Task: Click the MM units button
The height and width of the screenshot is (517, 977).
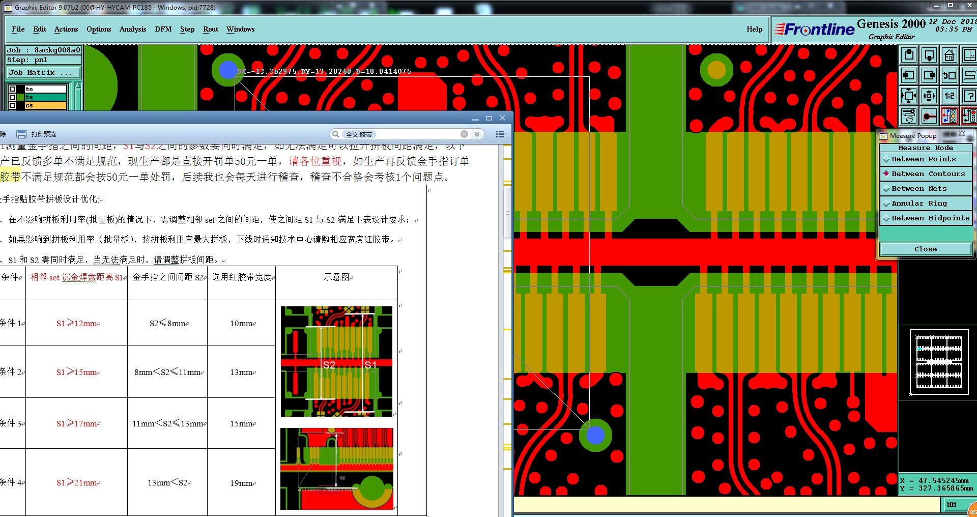Action: click(952, 505)
